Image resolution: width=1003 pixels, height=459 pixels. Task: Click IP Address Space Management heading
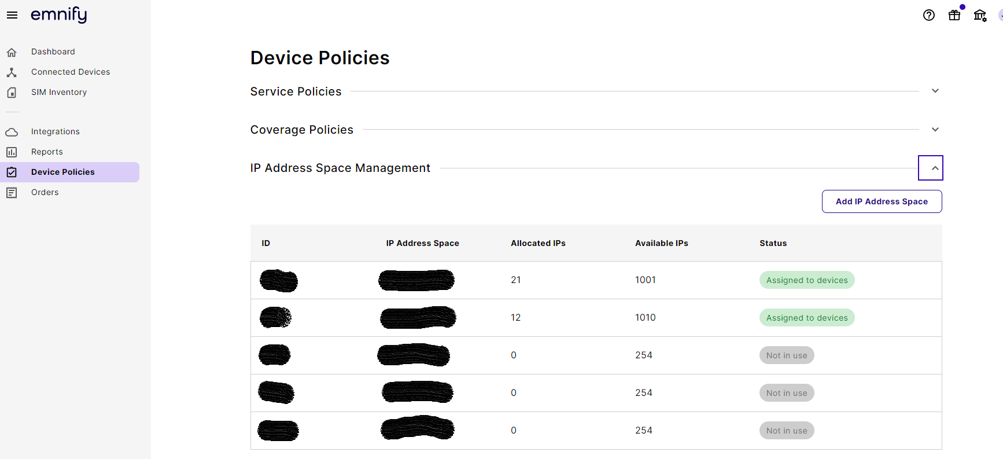(340, 168)
